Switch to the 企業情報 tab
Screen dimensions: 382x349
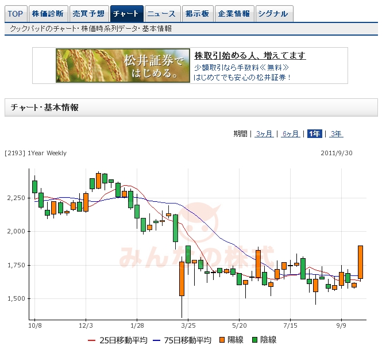pyautogui.click(x=234, y=14)
